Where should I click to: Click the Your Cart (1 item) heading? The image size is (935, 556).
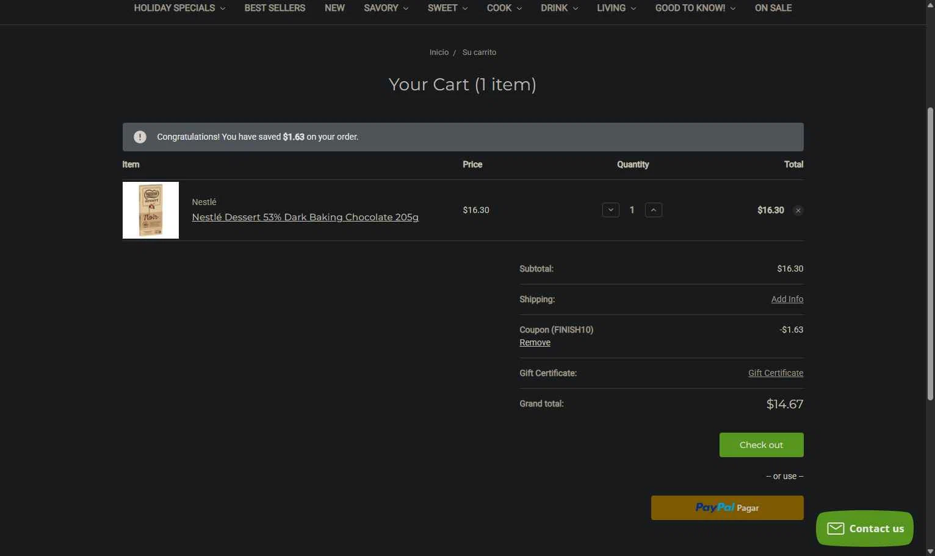(463, 84)
